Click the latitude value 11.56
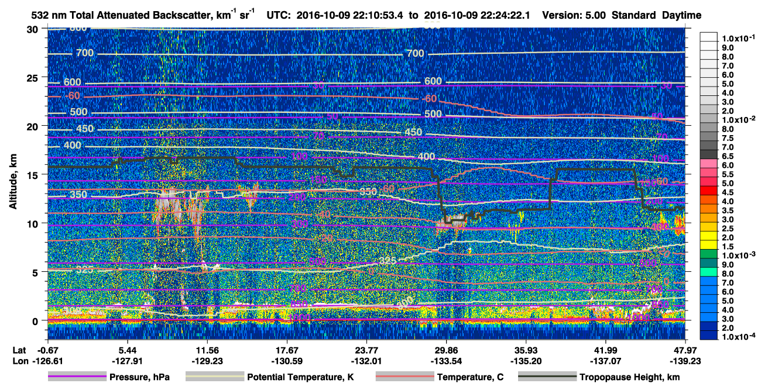Viewport: 761px width, 390px height. coord(207,350)
